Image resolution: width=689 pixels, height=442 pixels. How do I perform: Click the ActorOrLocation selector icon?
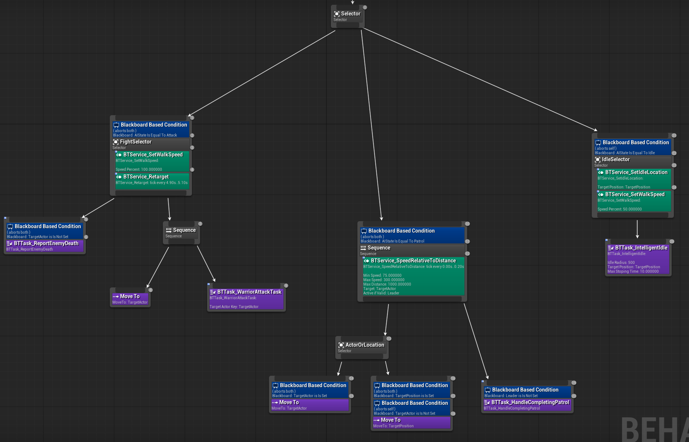pyautogui.click(x=341, y=345)
